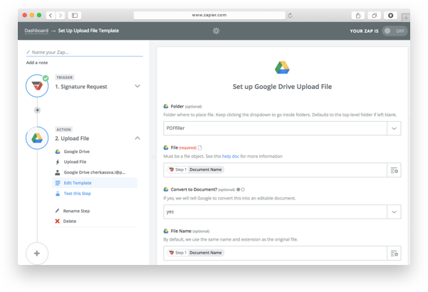Click the Convert to Document dropdown arrow

click(394, 212)
